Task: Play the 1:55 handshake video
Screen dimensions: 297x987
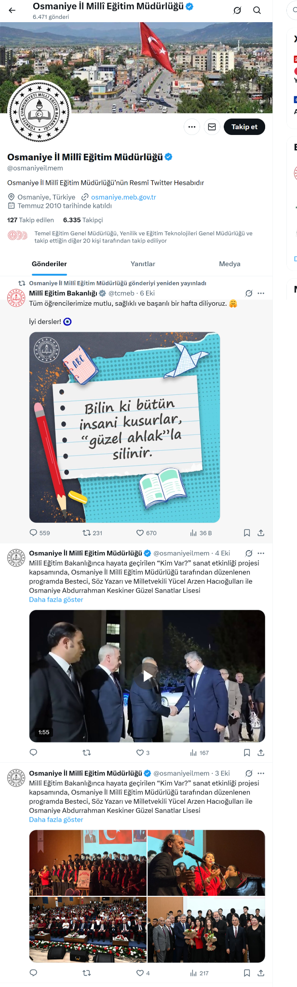Action: (x=147, y=676)
